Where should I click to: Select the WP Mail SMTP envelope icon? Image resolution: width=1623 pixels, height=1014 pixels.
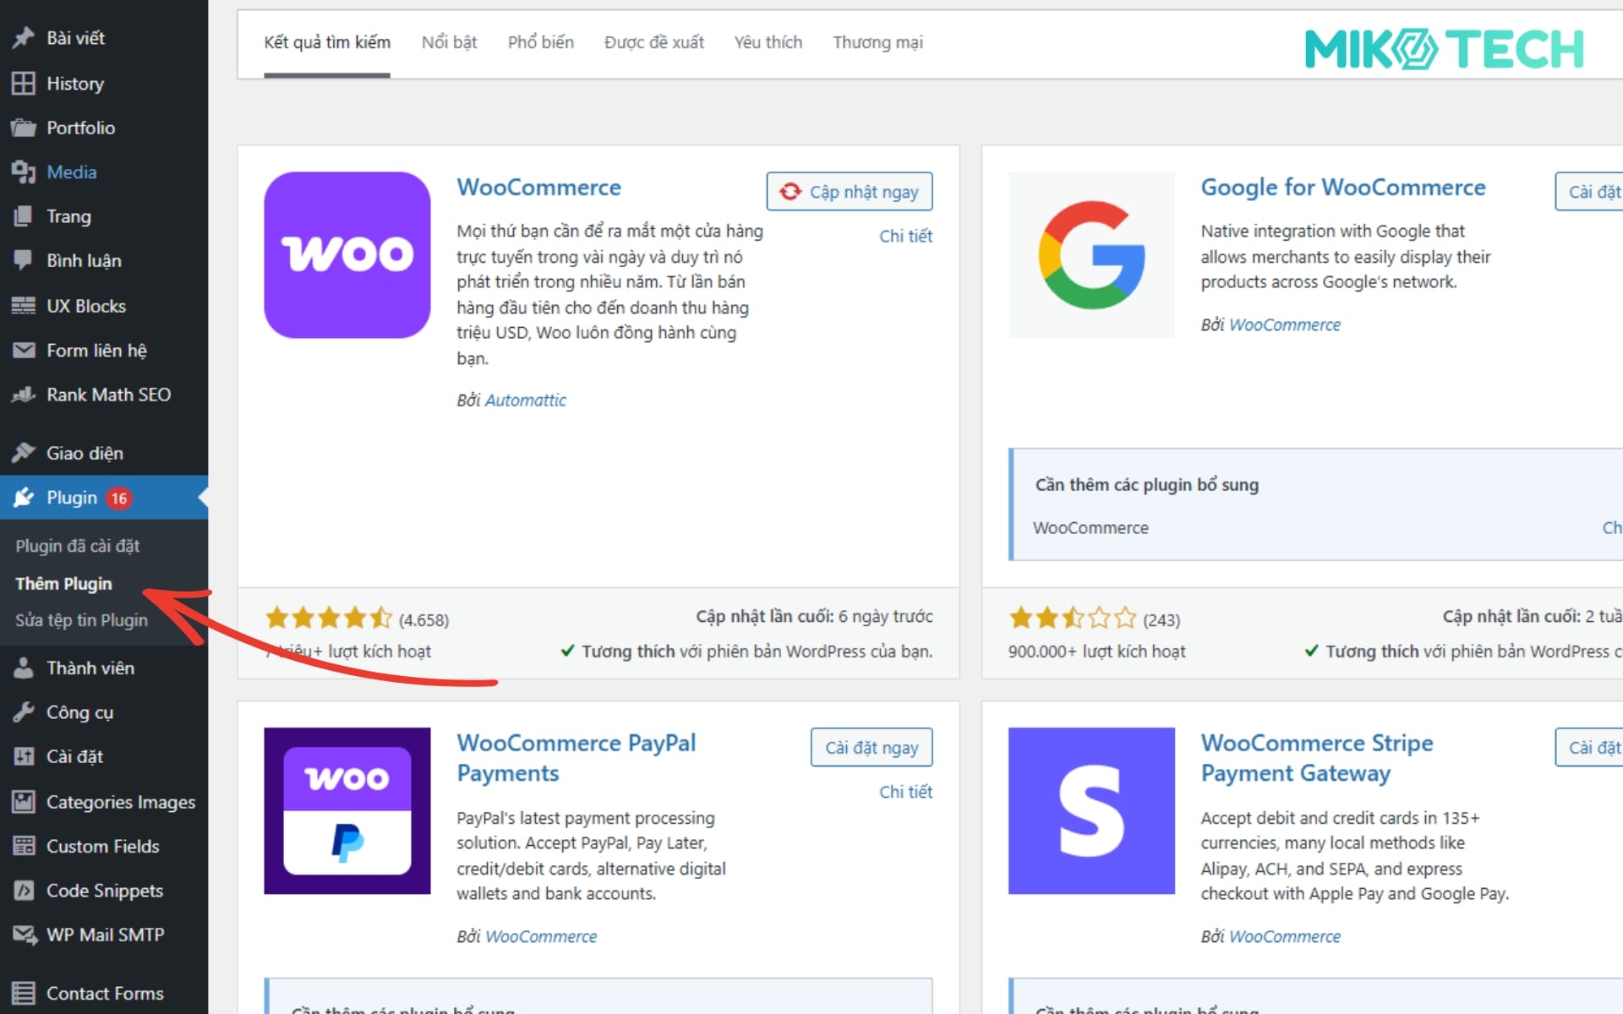pyautogui.click(x=23, y=935)
